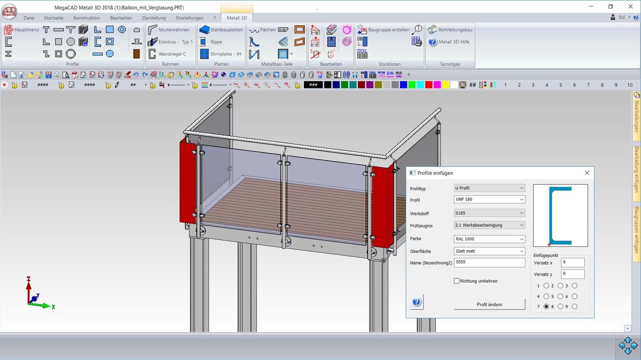Open the Darstellung ribbon tab
The height and width of the screenshot is (360, 641).
(153, 18)
